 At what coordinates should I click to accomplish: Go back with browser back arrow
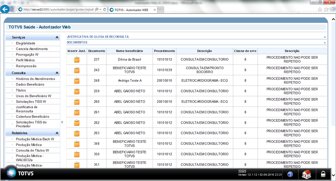5,9
